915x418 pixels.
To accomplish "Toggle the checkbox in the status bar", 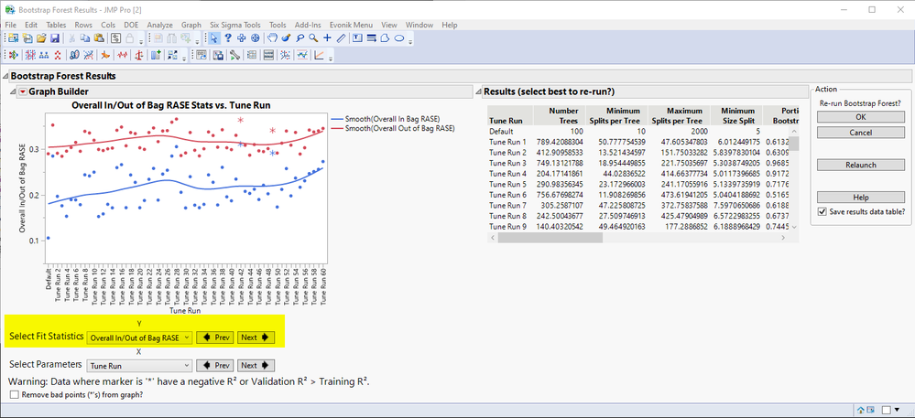I will pyautogui.click(x=887, y=411).
